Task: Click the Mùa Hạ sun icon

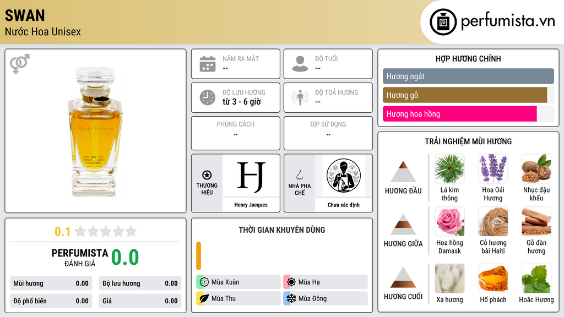Action: 291,282
